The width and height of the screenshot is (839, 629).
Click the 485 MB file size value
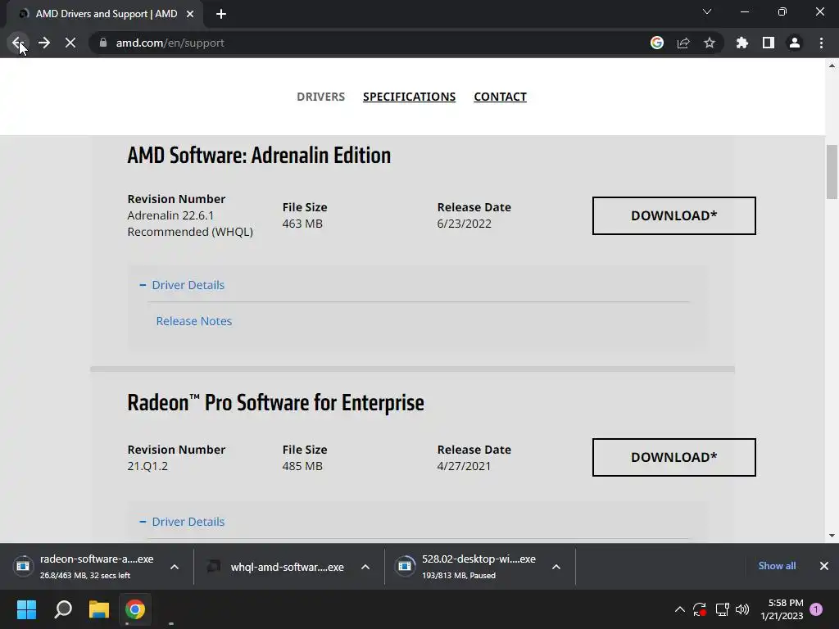click(302, 466)
